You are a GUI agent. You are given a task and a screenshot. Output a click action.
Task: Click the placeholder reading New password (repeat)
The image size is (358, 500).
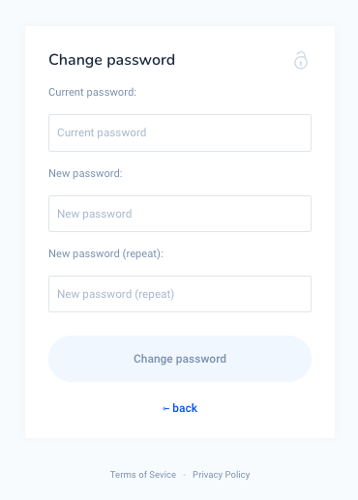[116, 294]
